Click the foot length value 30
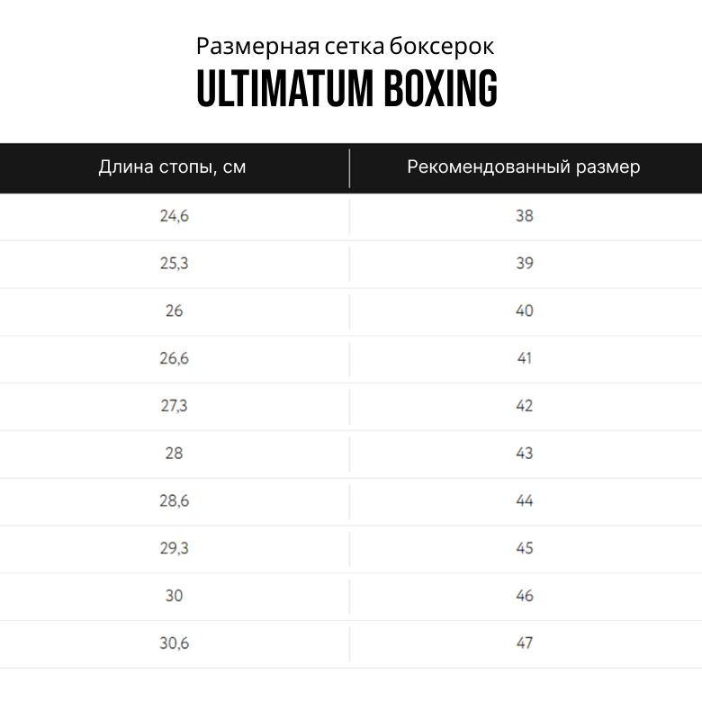 click(x=174, y=596)
